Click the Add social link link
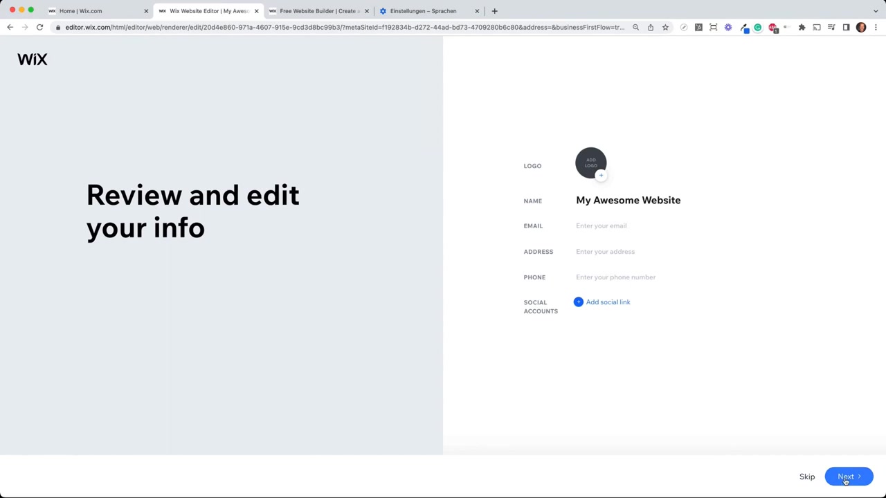 coord(608,302)
